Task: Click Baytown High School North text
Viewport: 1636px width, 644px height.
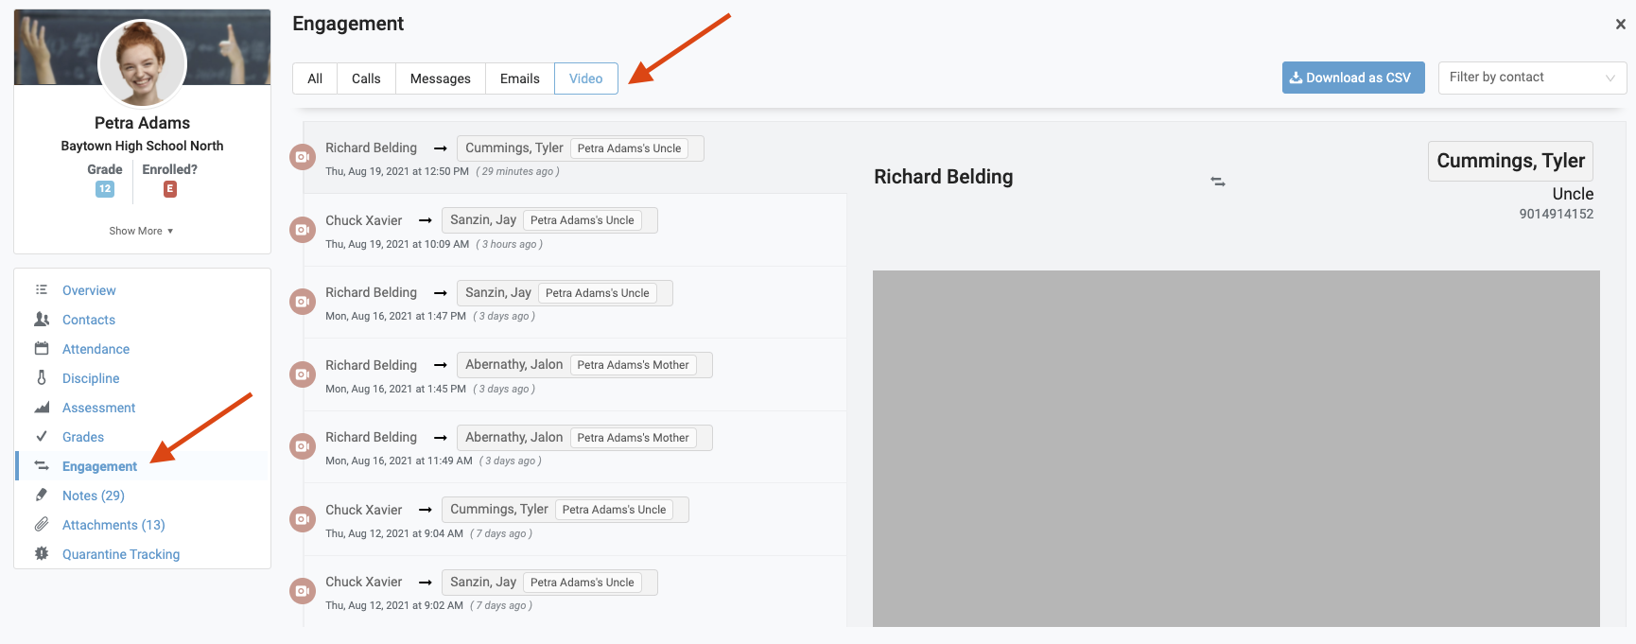Action: tap(142, 146)
